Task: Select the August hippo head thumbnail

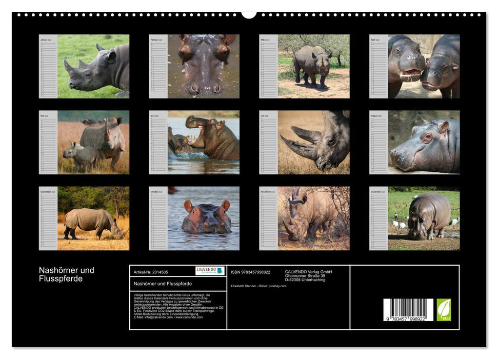Action: pos(424,142)
